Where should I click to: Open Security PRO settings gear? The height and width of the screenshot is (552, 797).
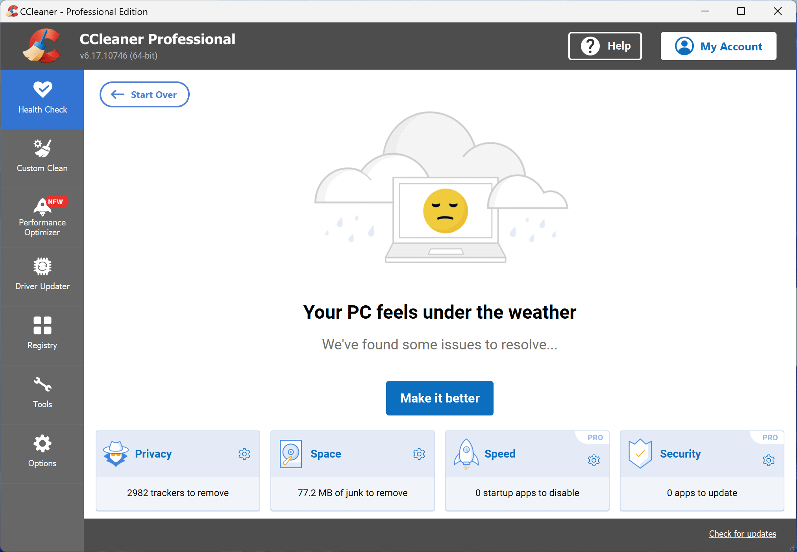767,458
